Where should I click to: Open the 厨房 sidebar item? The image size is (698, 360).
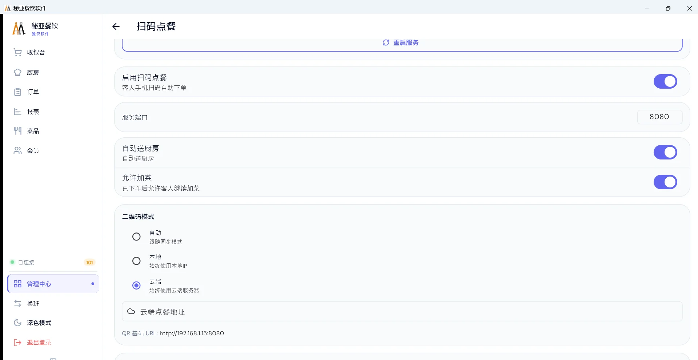[x=53, y=72]
